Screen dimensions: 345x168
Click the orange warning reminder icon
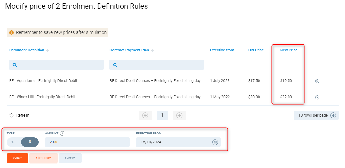(x=11, y=32)
